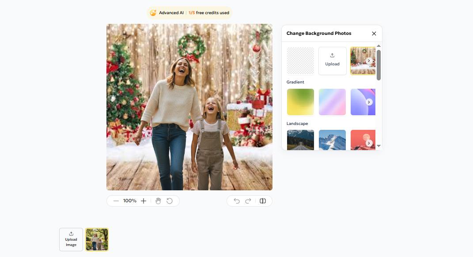
Task: Select the hand pan tool
Action: (158, 201)
